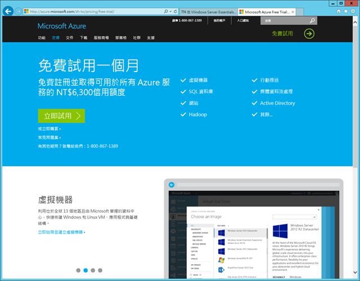Select the first carousel dot

pyautogui.click(x=78, y=270)
